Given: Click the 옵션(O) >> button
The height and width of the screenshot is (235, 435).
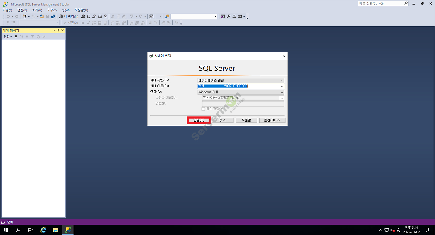Looking at the screenshot, I should point(272,120).
